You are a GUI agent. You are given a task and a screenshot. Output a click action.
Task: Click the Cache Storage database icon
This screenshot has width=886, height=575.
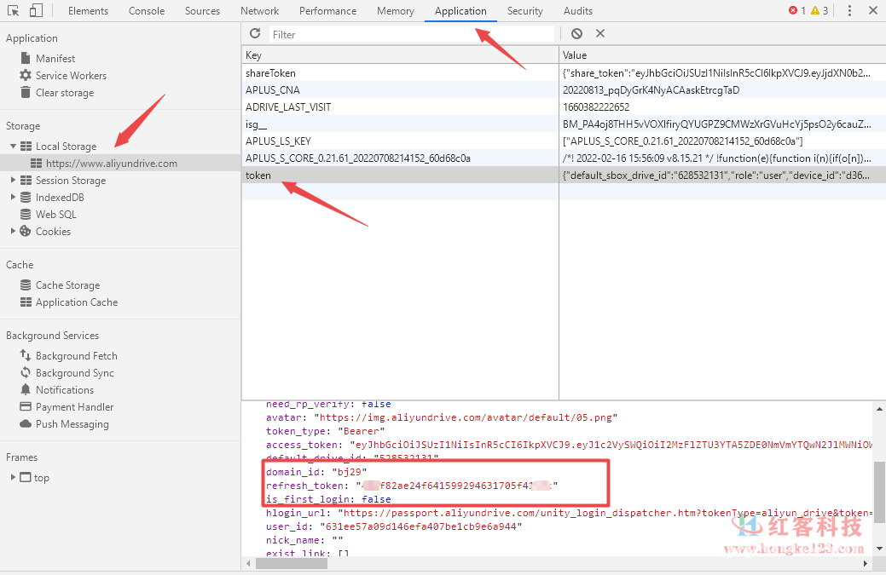26,285
